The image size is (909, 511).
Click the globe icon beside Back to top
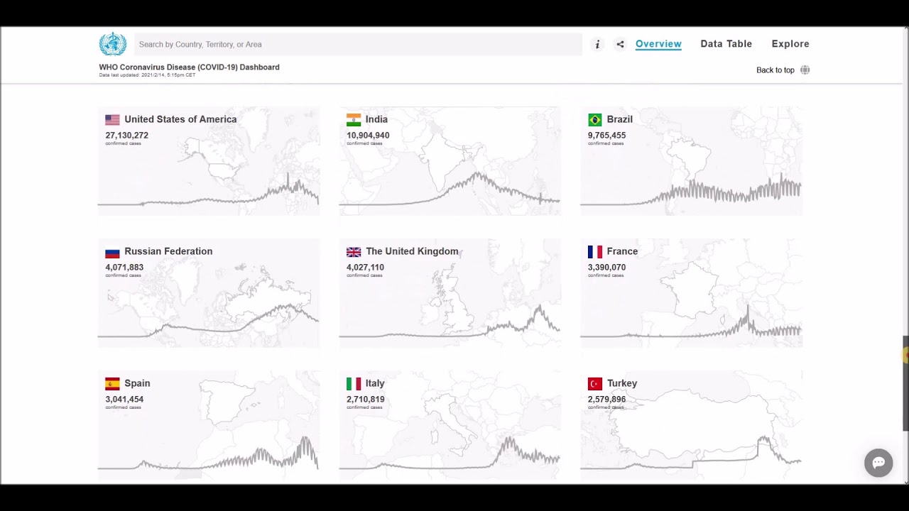point(805,70)
